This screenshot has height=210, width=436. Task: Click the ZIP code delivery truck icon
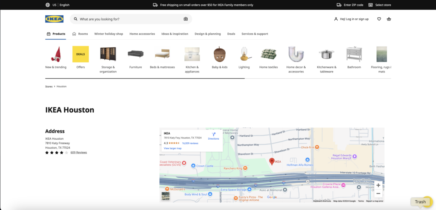point(339,5)
